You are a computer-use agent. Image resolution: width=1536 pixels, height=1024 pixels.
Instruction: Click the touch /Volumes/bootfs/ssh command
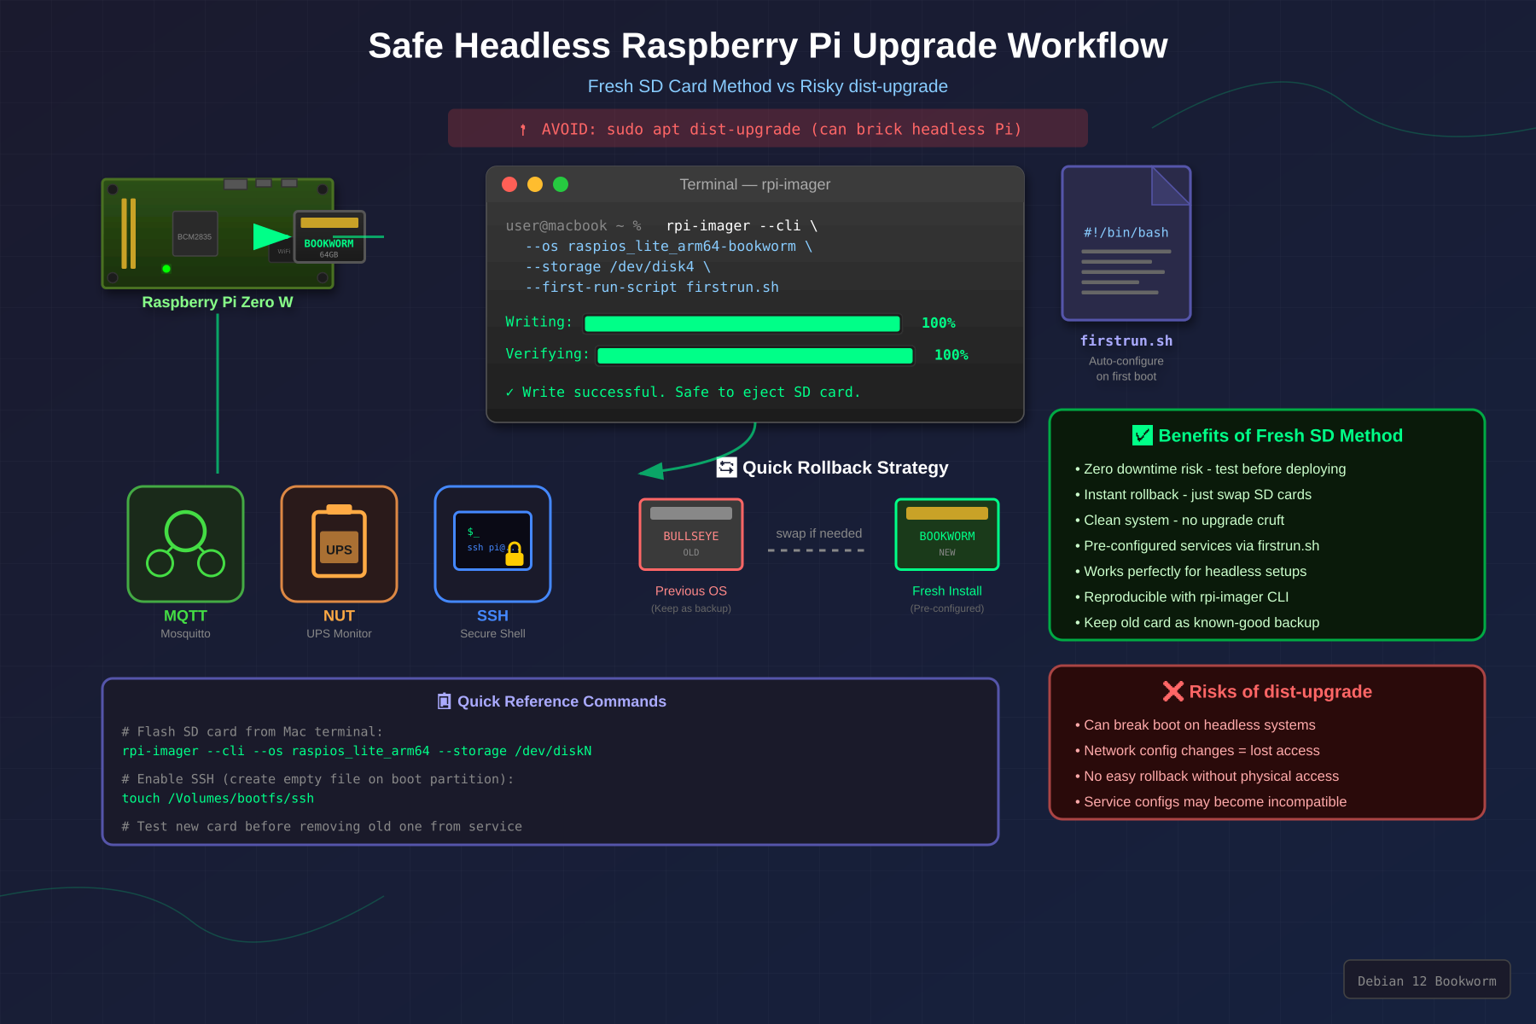click(218, 798)
